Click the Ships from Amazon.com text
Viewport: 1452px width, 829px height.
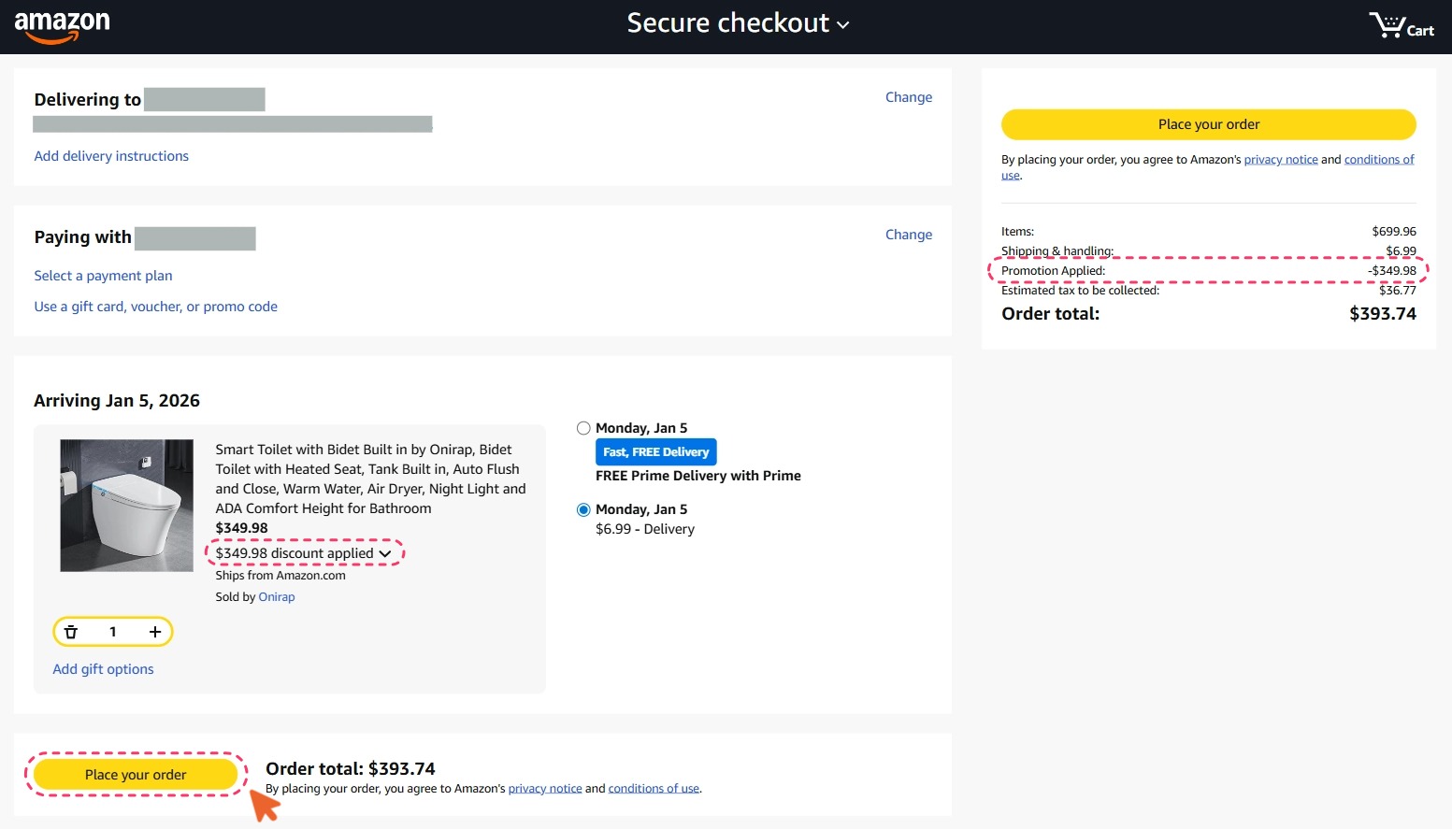[x=280, y=576]
